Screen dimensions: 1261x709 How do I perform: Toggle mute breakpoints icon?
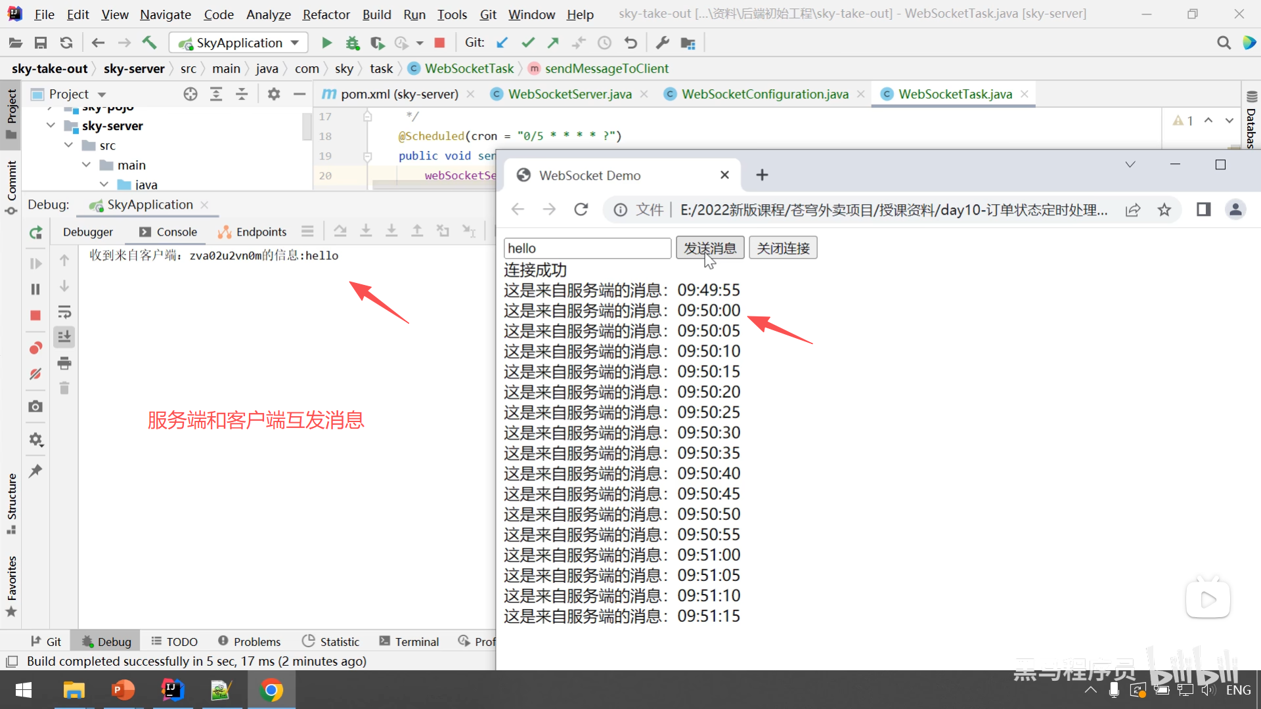[35, 374]
